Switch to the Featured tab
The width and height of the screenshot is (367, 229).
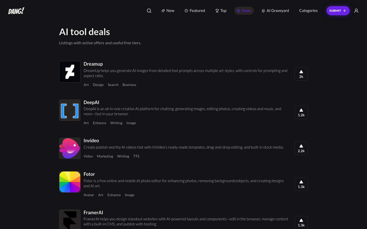tap(195, 11)
